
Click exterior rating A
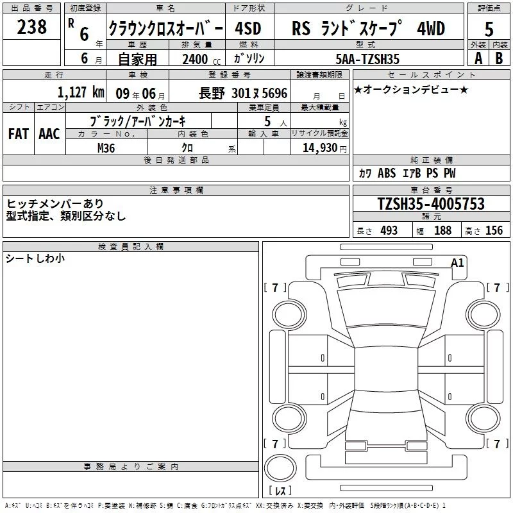pyautogui.click(x=478, y=58)
